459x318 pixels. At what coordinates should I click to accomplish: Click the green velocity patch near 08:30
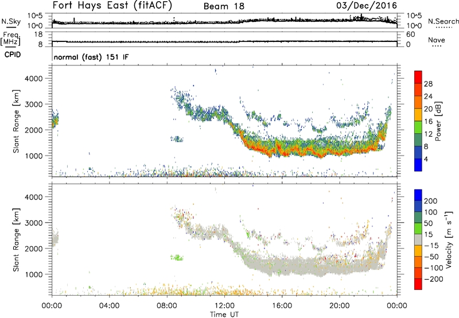177,258
